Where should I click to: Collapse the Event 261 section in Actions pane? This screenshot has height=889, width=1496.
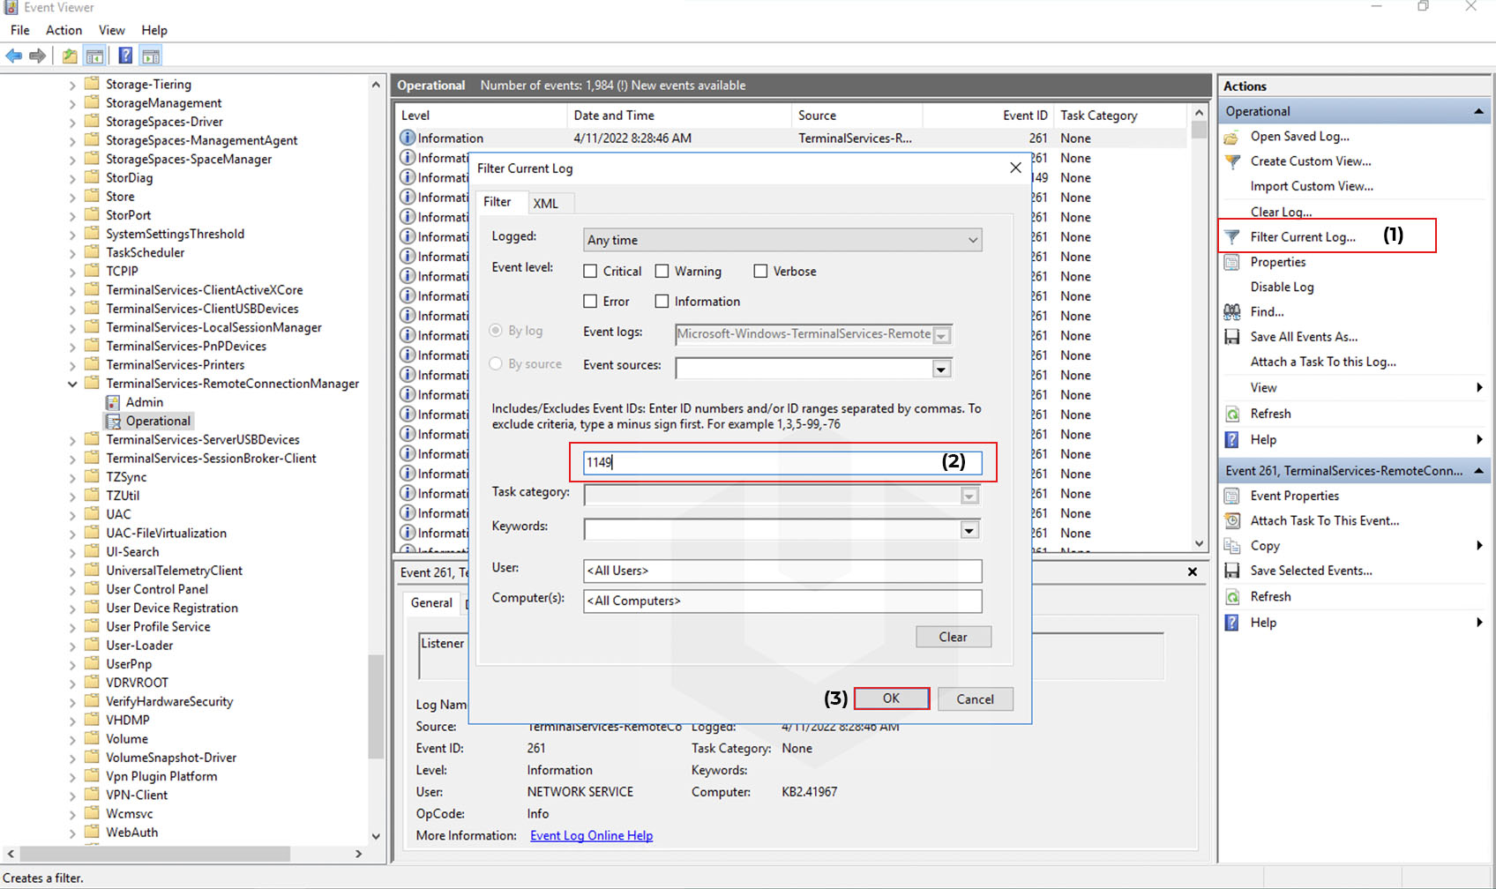click(x=1479, y=470)
